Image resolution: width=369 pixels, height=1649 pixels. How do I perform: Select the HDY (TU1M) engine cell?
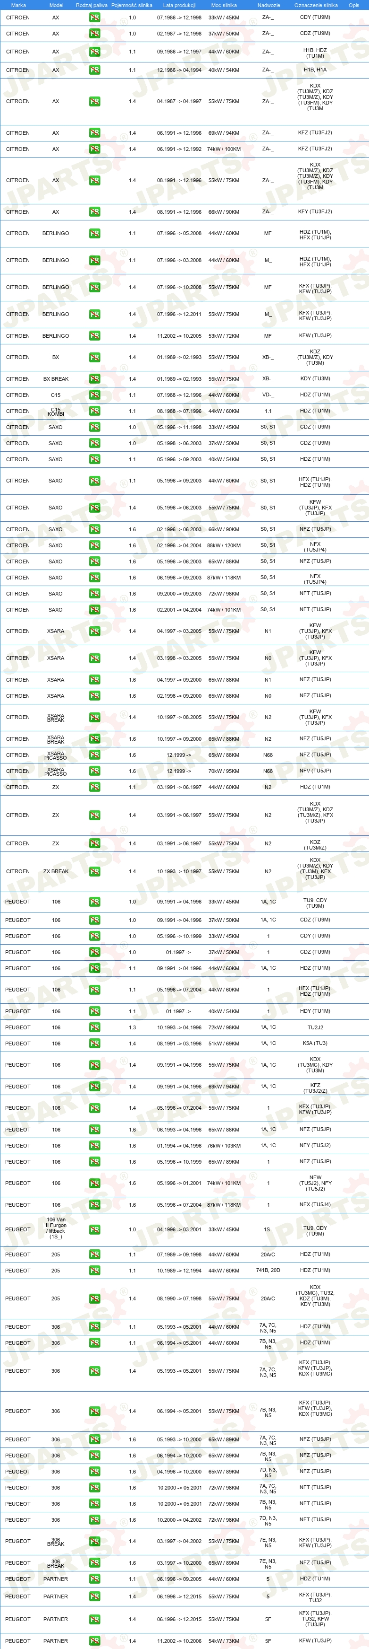click(315, 1011)
